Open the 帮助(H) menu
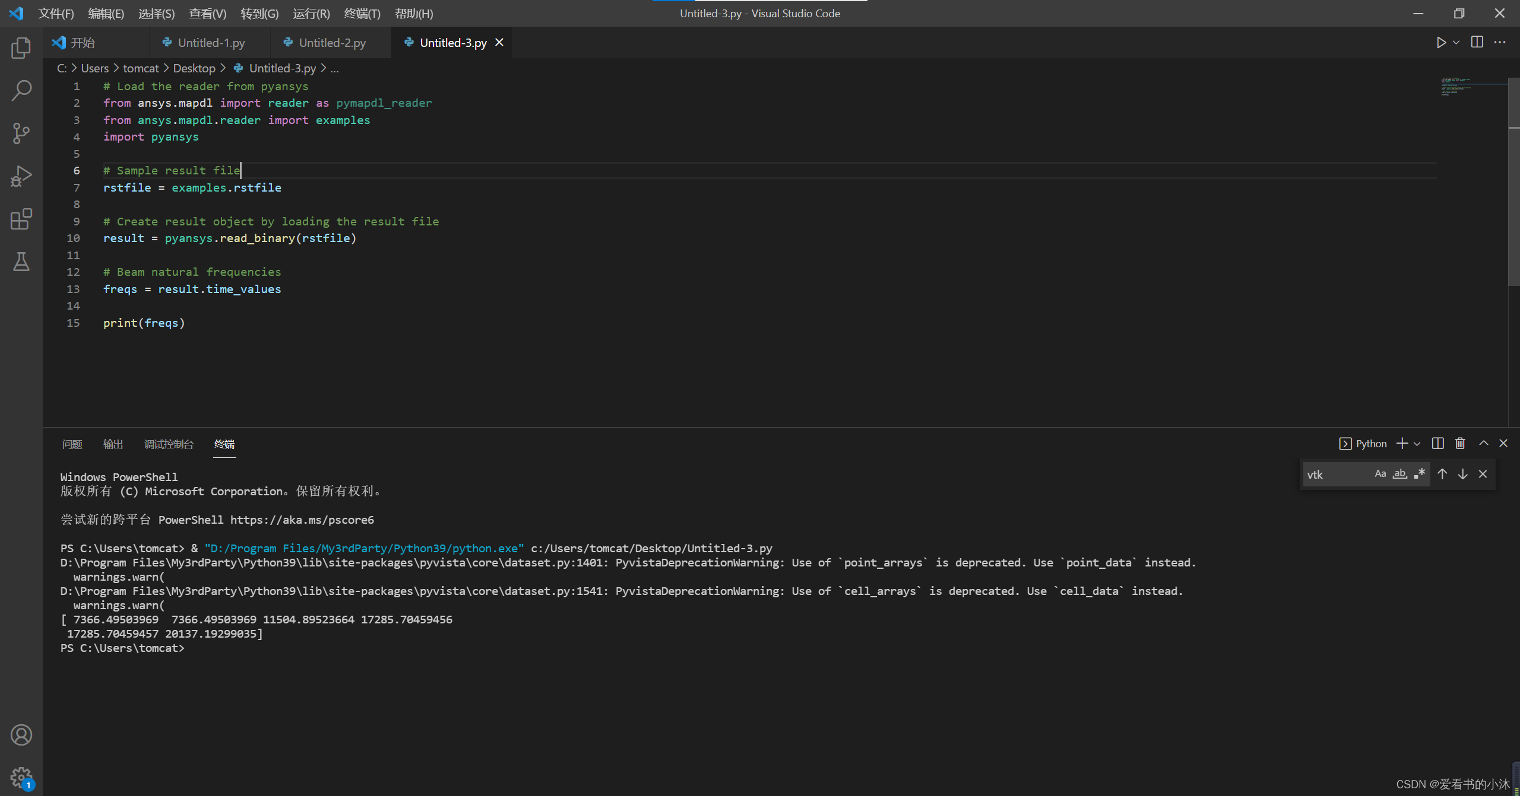This screenshot has width=1520, height=796. point(413,13)
